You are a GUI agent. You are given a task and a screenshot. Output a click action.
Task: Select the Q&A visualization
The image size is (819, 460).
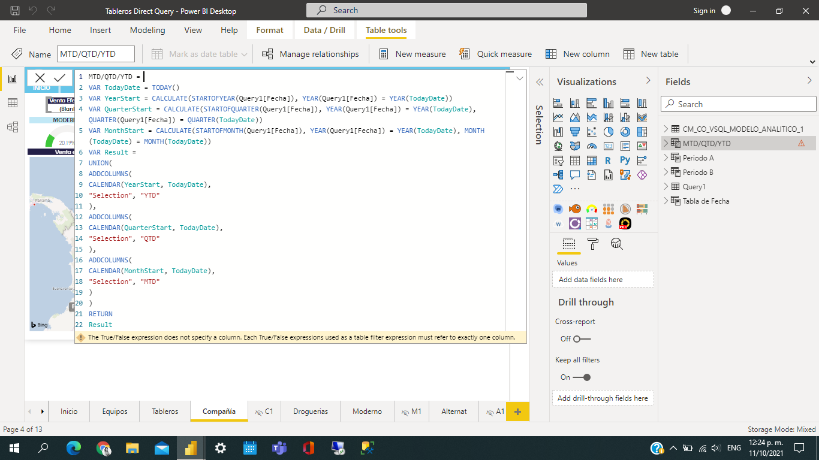(575, 175)
